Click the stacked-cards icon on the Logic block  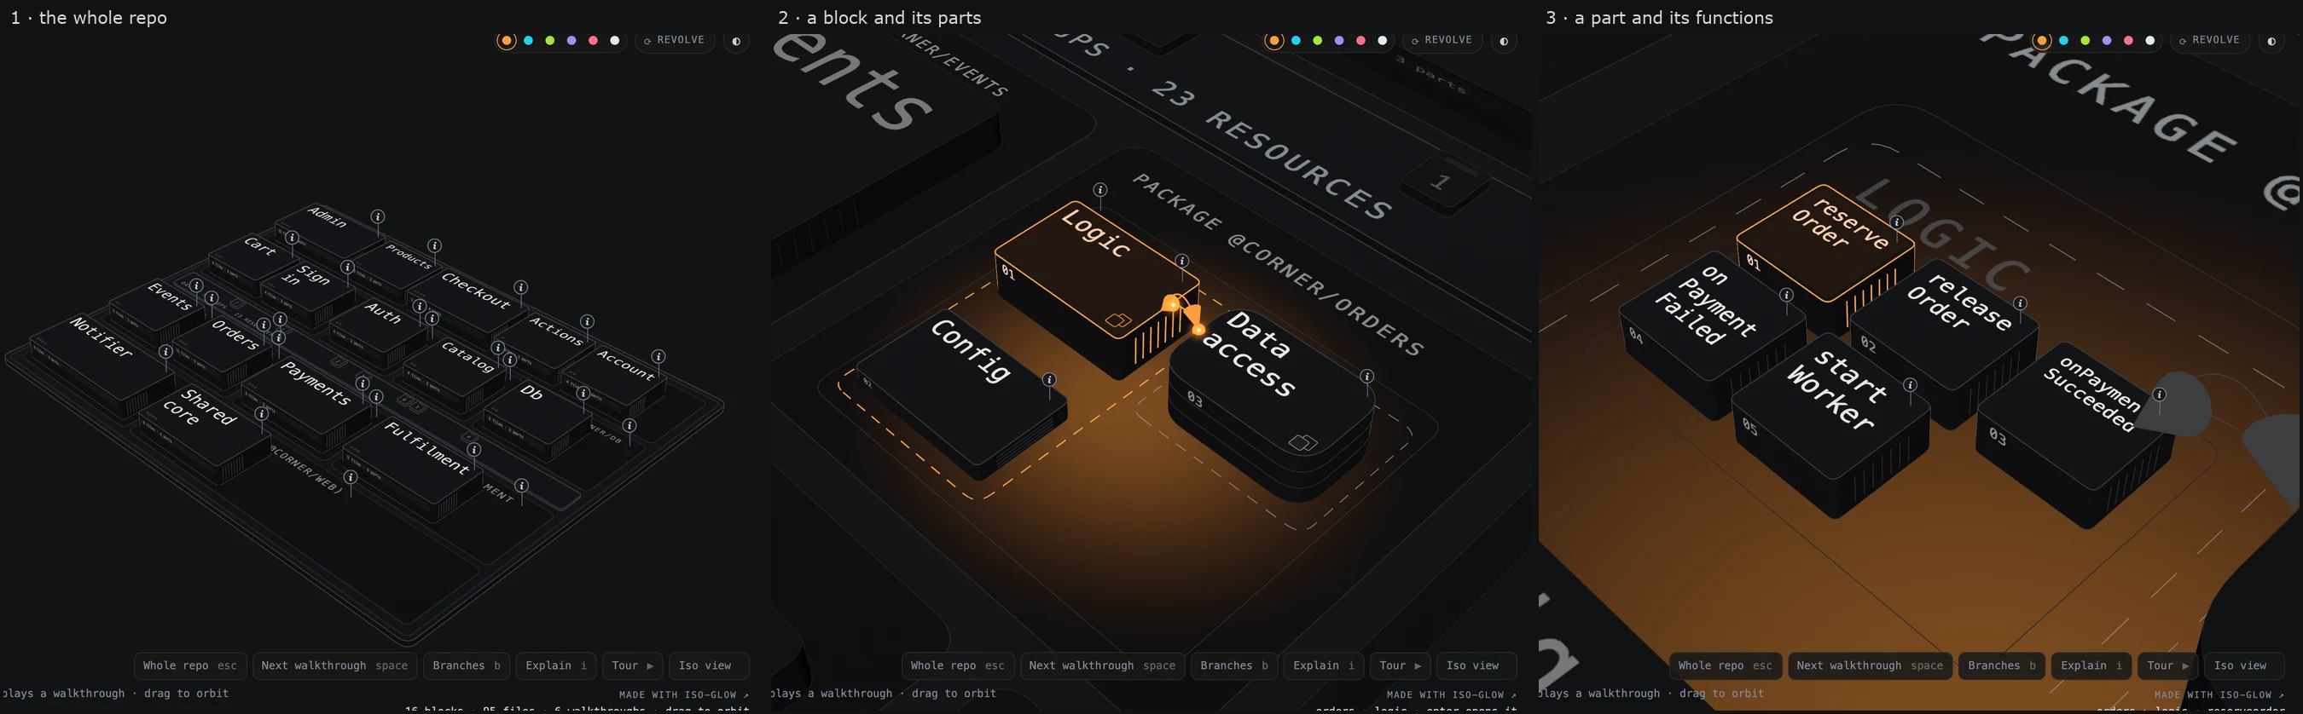click(1118, 320)
